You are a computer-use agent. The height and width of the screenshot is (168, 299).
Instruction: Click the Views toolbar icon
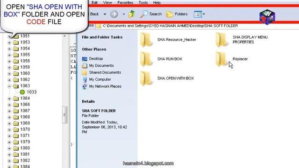pos(198,14)
